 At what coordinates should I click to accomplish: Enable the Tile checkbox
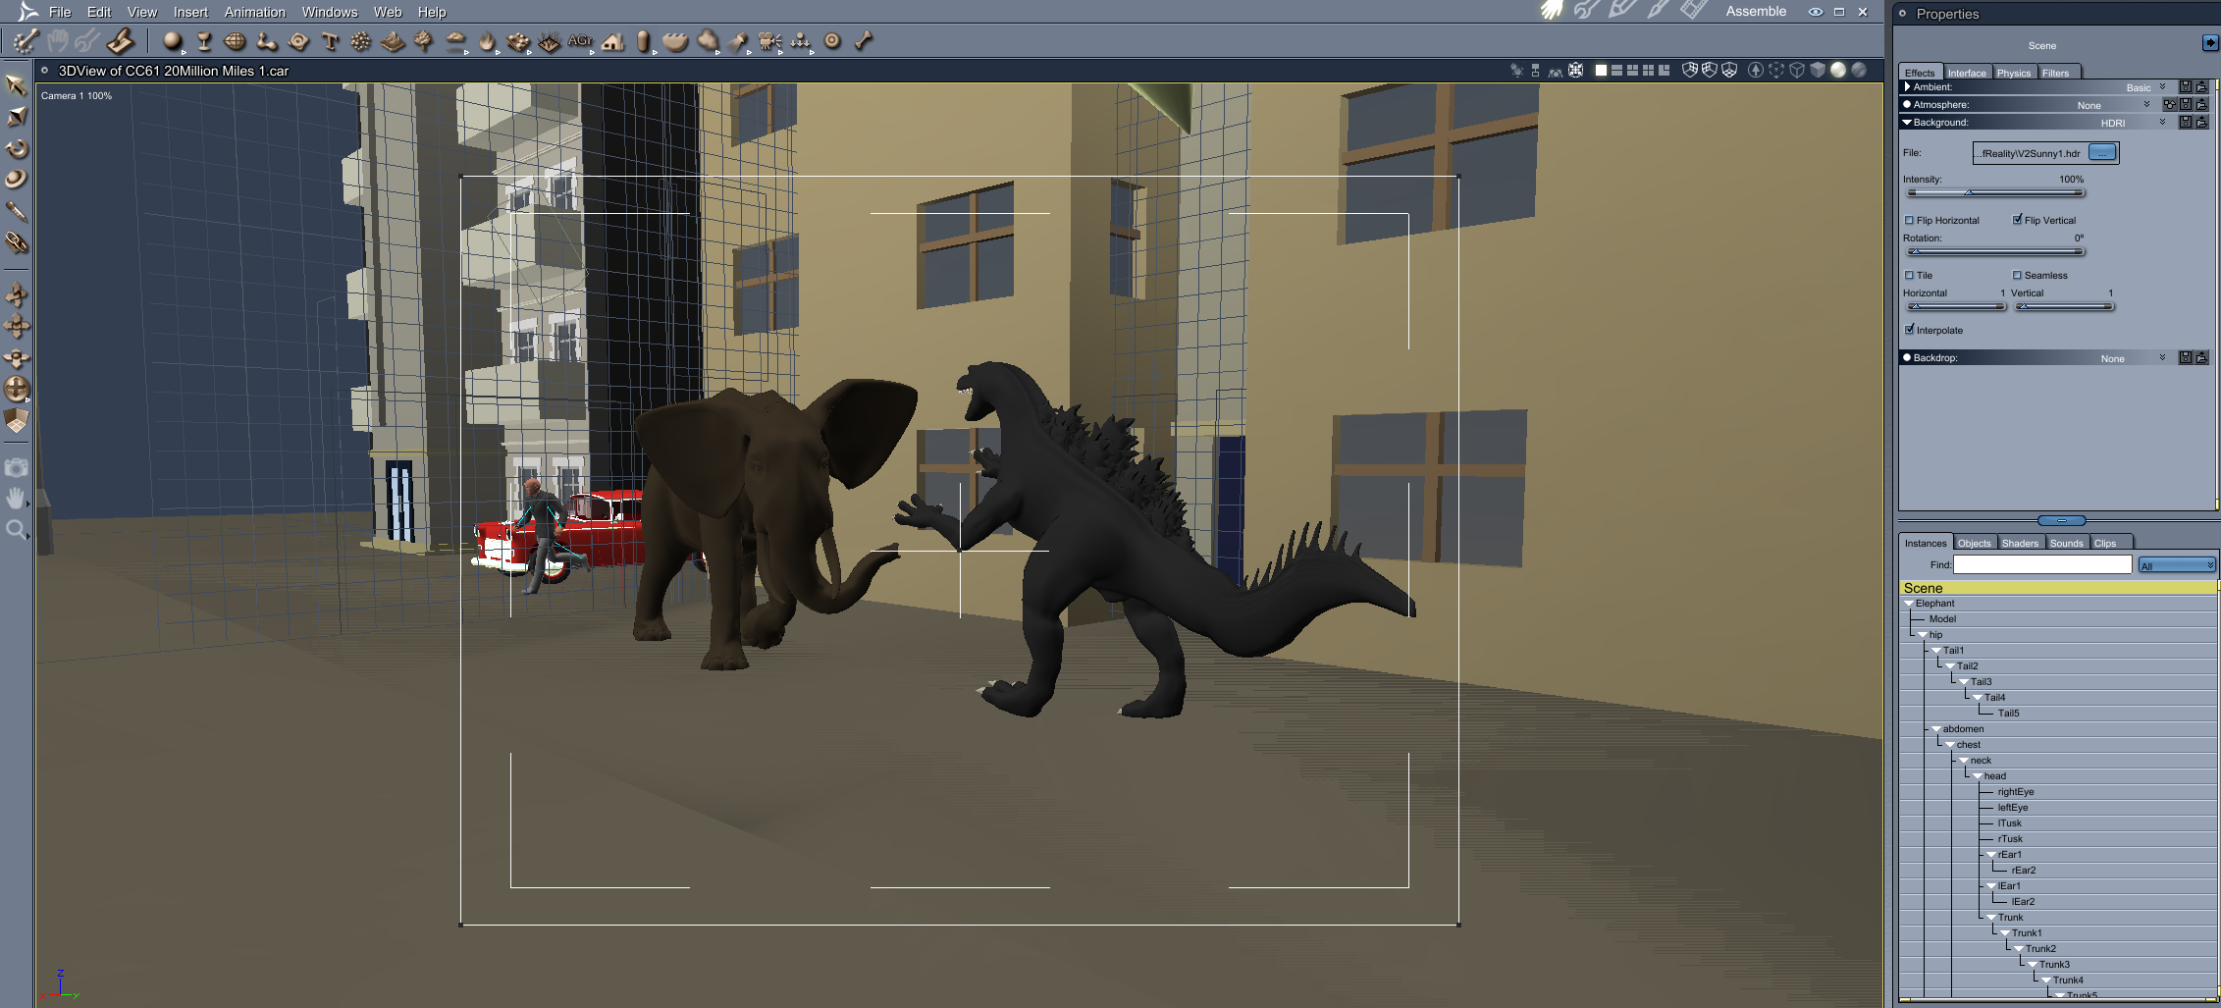[1909, 276]
